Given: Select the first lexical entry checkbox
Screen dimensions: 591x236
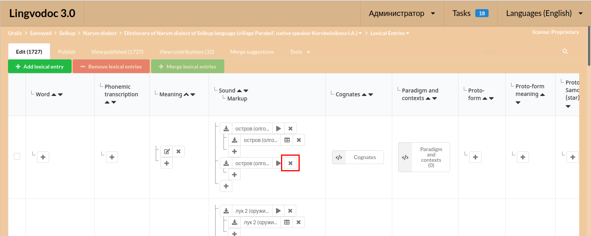Looking at the screenshot, I should [17, 156].
